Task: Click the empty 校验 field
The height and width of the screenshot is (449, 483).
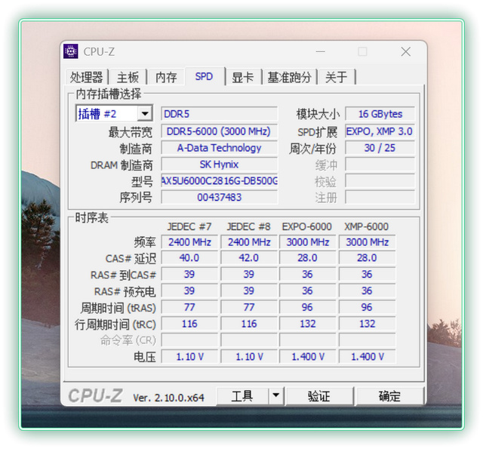Action: pyautogui.click(x=380, y=181)
